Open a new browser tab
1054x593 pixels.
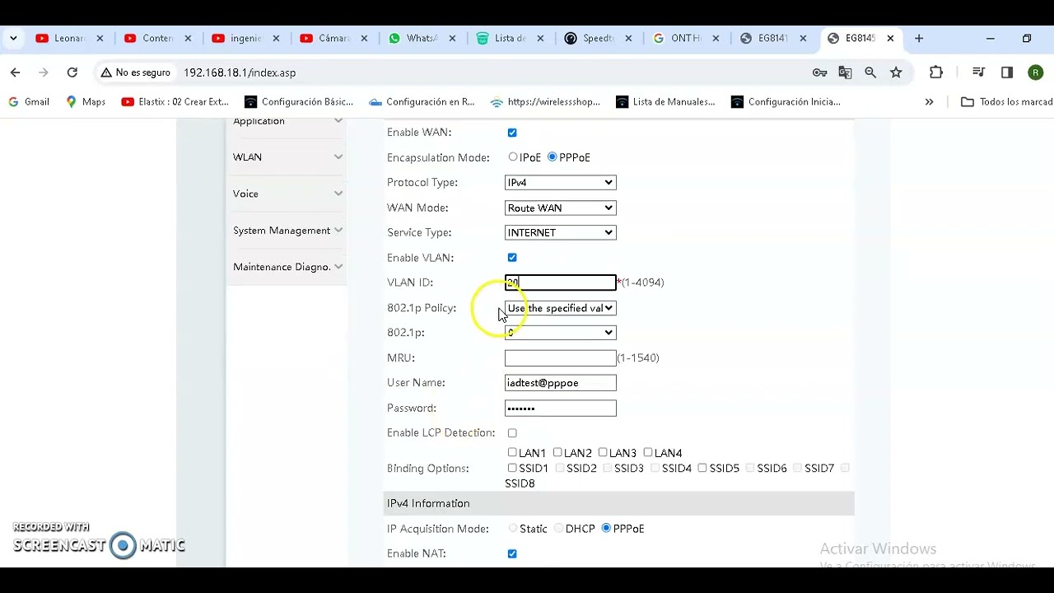(x=919, y=39)
